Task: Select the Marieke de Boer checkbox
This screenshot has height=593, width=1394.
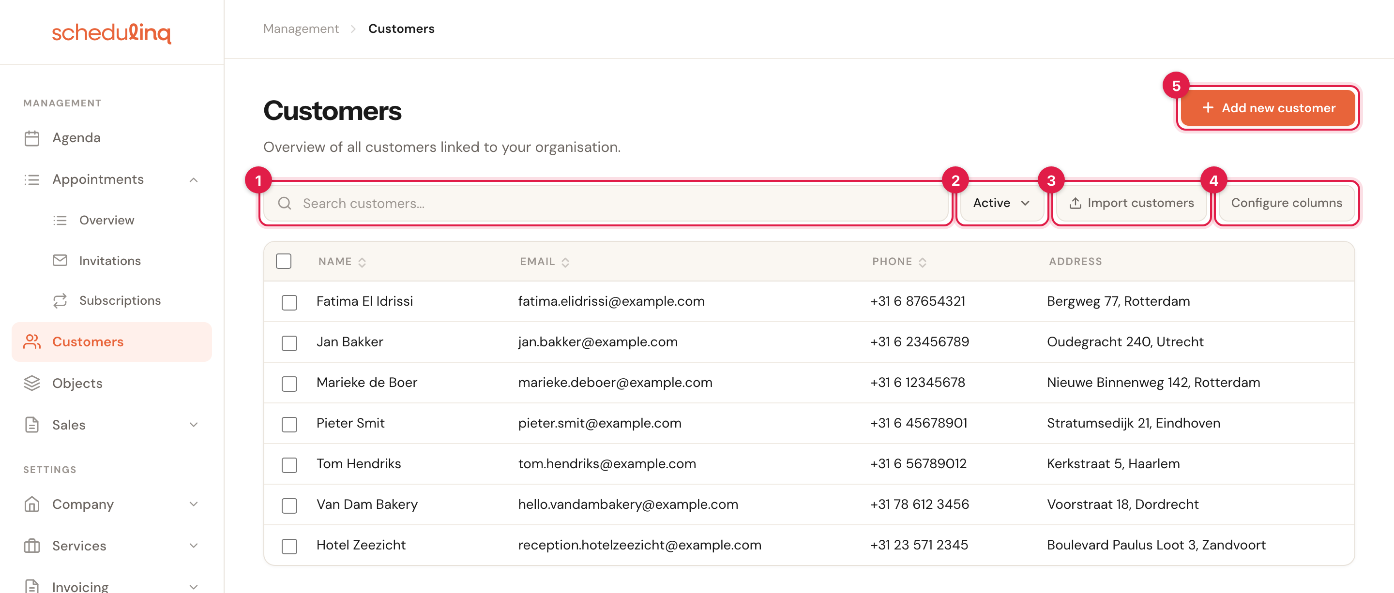Action: click(x=289, y=383)
